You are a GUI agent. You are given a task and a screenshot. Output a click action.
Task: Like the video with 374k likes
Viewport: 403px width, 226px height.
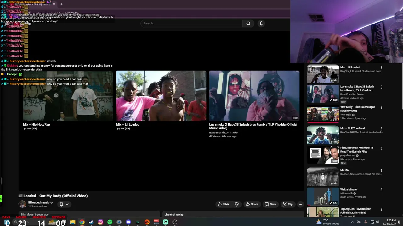(x=223, y=204)
